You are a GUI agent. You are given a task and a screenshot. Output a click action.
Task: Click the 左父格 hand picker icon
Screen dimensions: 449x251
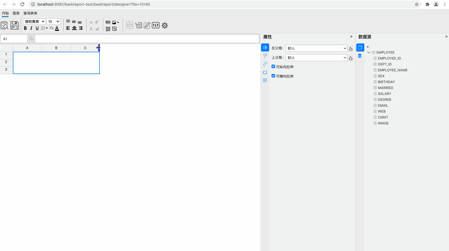point(351,49)
